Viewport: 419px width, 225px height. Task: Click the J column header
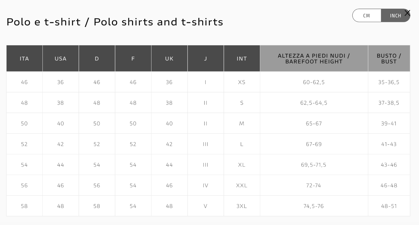tap(205, 59)
